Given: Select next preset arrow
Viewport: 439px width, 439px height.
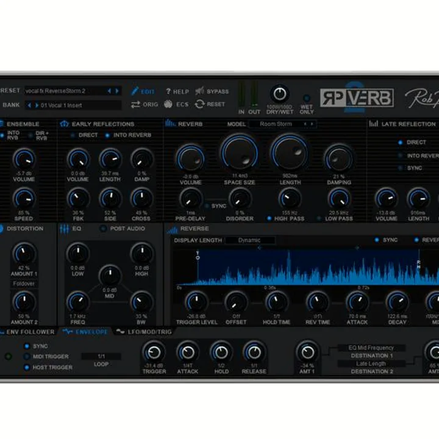Looking at the screenshot, I should (x=117, y=91).
